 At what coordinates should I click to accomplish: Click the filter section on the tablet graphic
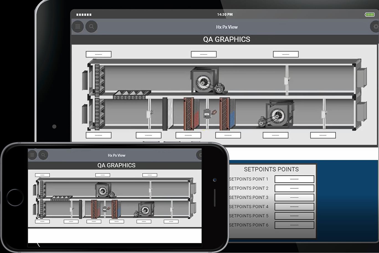pyautogui.click(x=168, y=113)
